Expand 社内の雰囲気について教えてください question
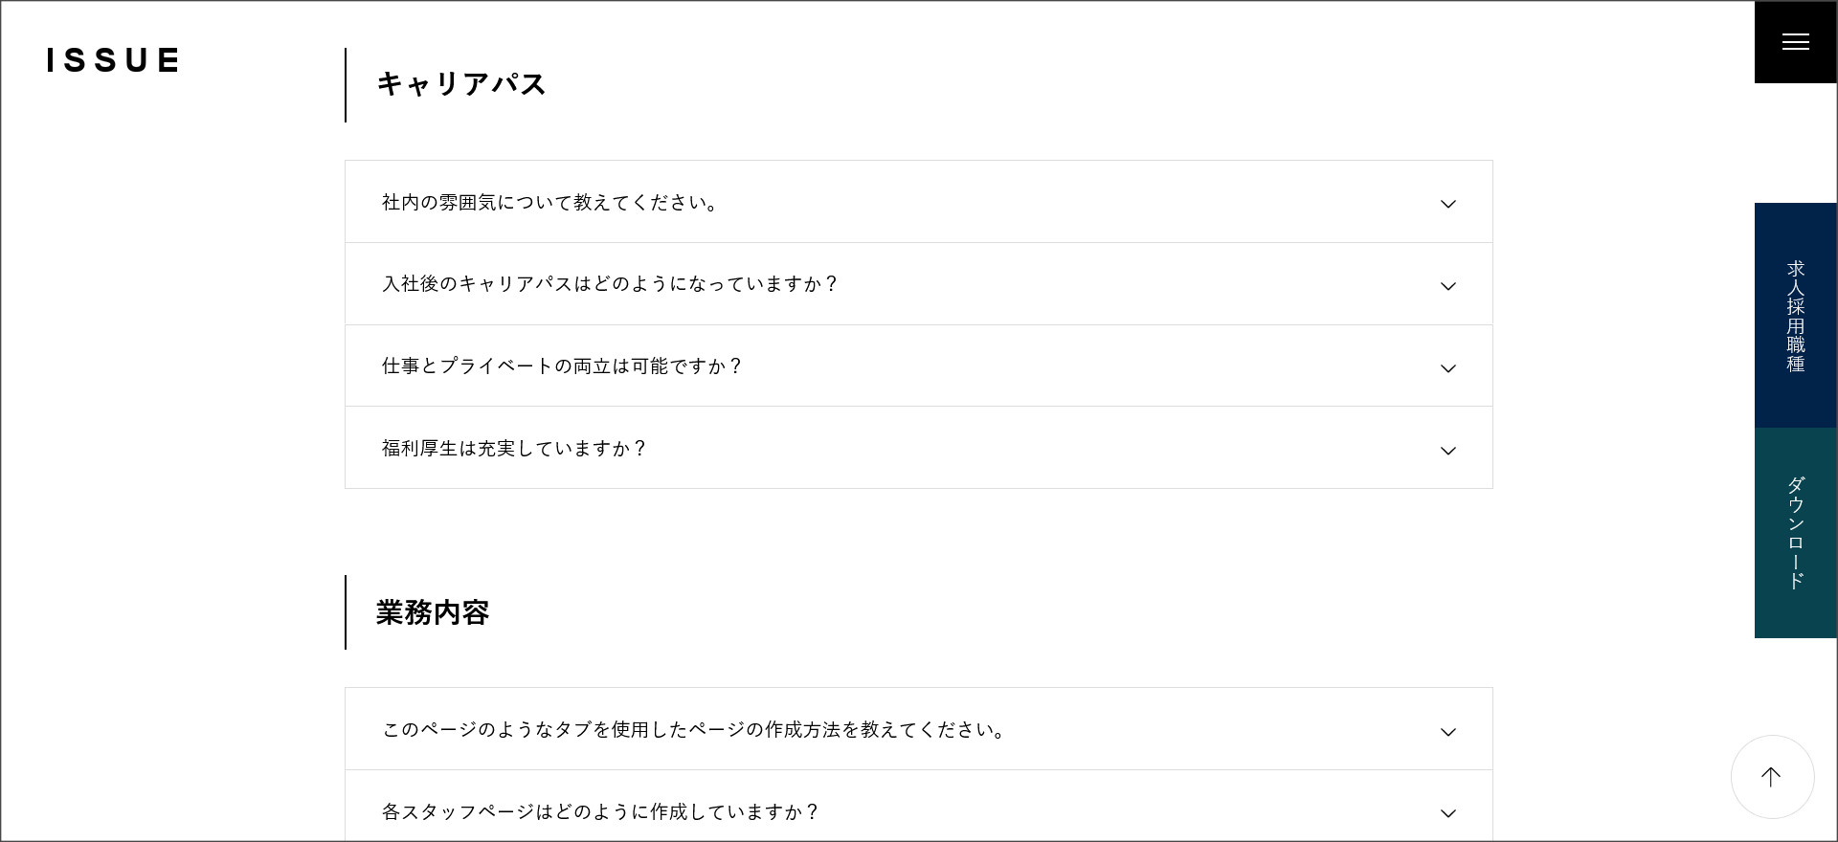 tap(549, 203)
